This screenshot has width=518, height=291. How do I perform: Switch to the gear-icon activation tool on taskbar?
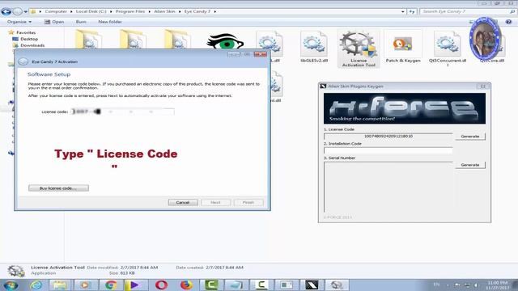337,285
